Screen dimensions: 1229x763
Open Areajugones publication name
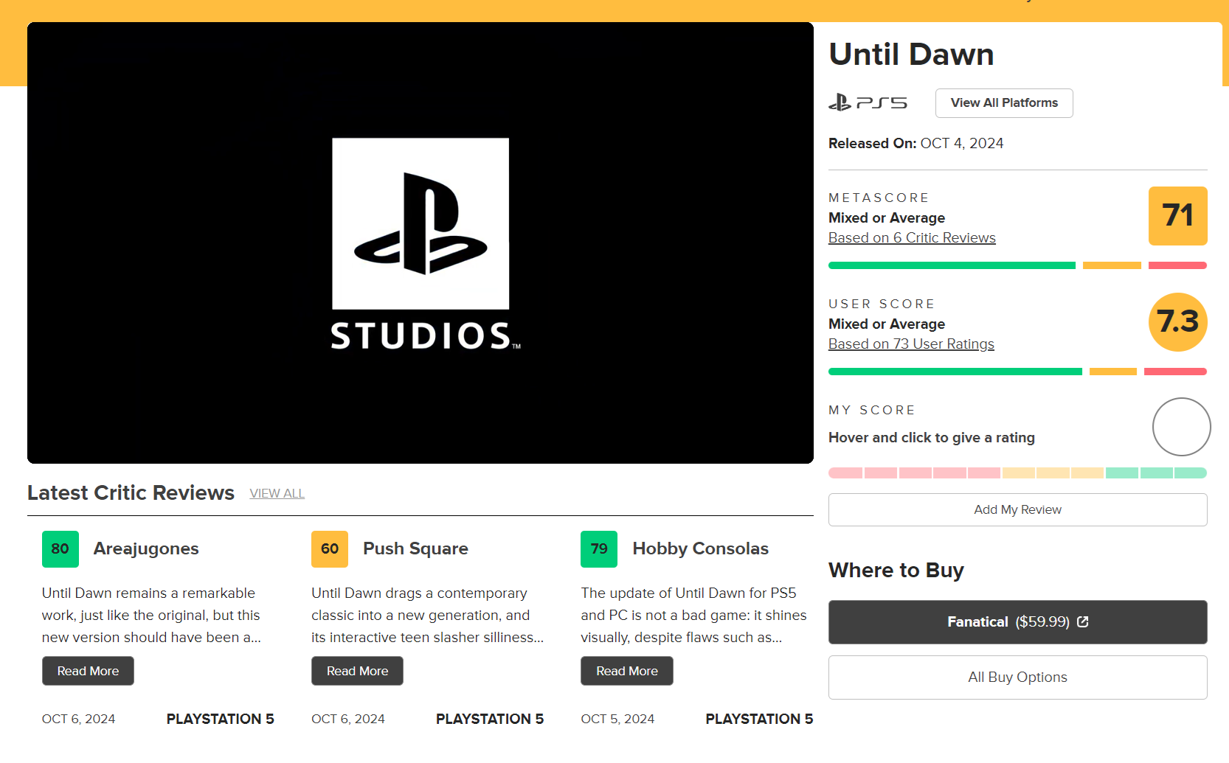146,548
